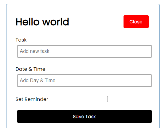Image resolution: width=165 pixels, height=128 pixels.
Task: Click the 'Date & Time' field label
Action: [30, 69]
